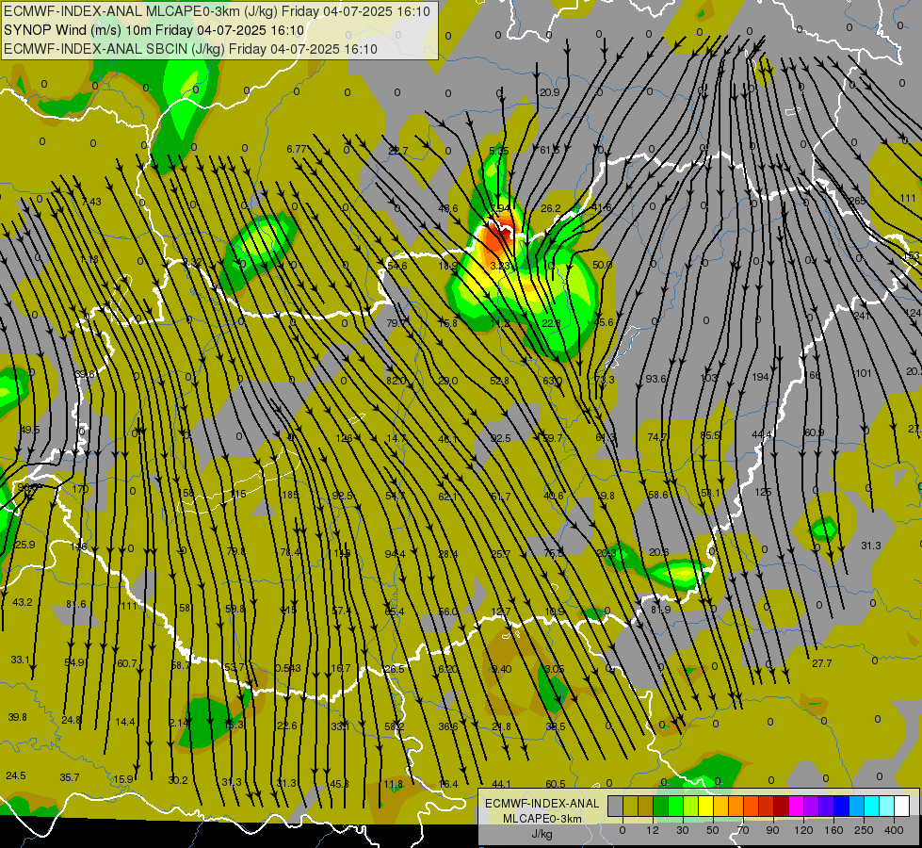Click the '93.6' value on the map

(x=655, y=379)
